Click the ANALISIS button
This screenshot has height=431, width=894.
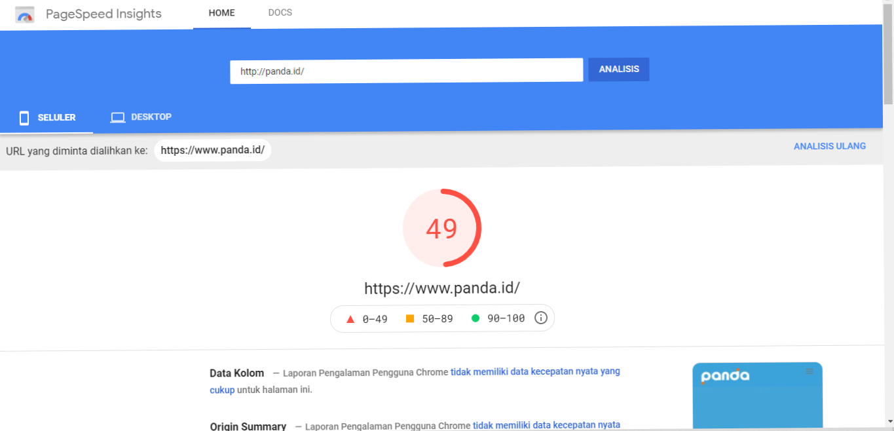pos(619,69)
